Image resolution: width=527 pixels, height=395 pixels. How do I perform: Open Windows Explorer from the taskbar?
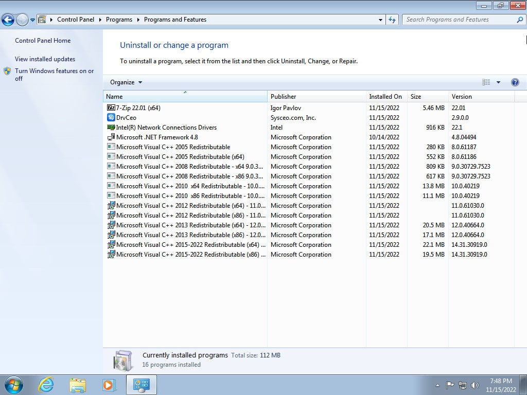point(78,385)
